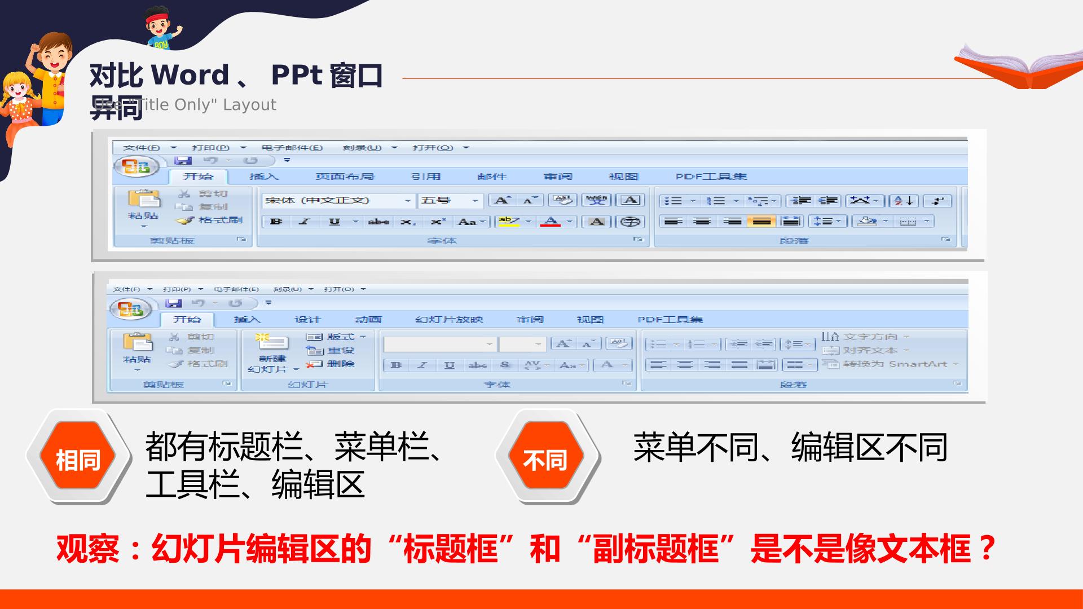Image resolution: width=1083 pixels, height=609 pixels.
Task: Click the AV character spacing icon in the PowerPoint ribbon
Action: click(536, 365)
